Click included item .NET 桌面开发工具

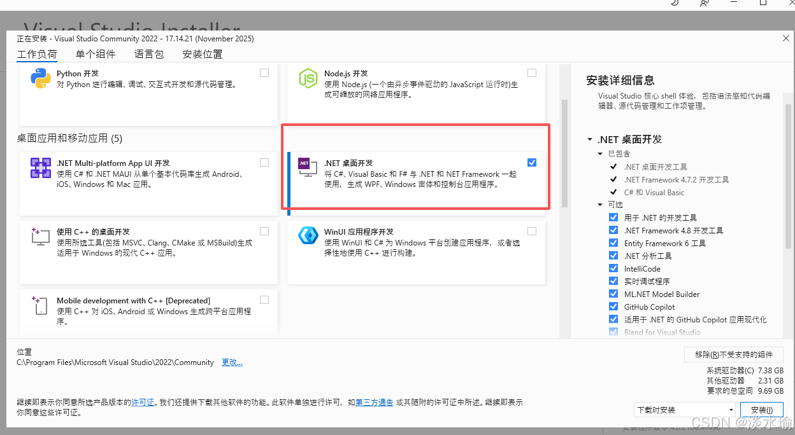[x=655, y=167]
